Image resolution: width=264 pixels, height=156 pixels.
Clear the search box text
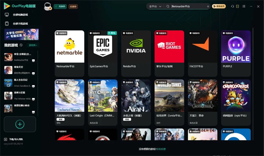tap(208, 6)
